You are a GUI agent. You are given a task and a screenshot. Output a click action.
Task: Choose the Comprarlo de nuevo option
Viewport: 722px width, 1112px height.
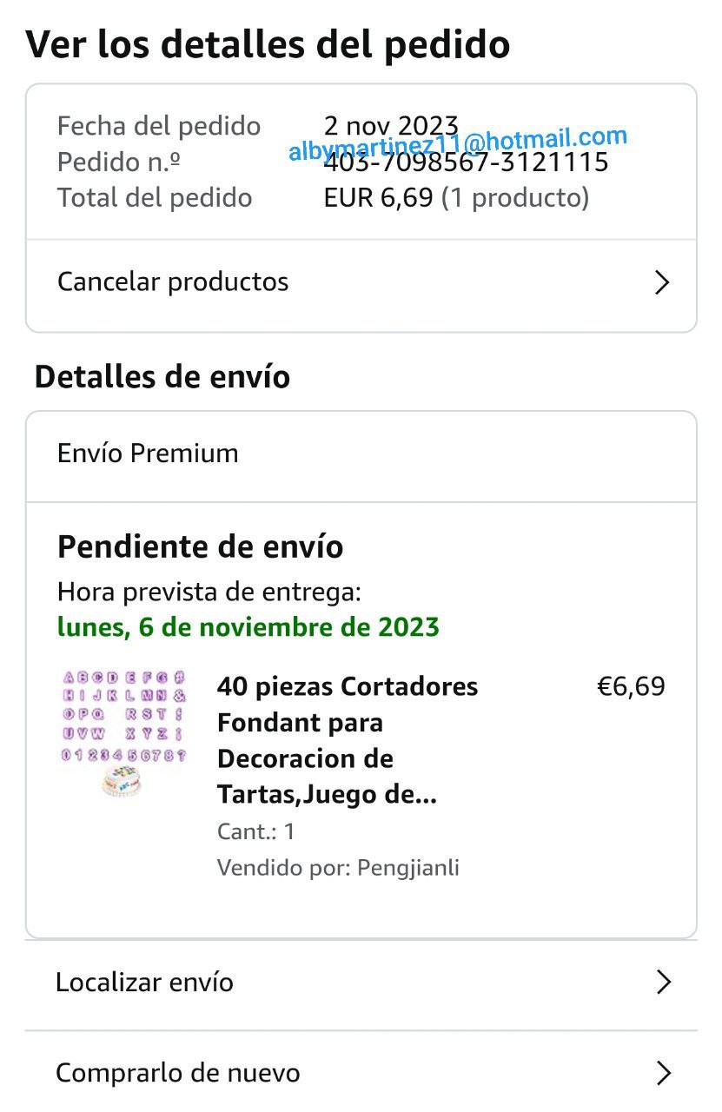click(178, 1073)
